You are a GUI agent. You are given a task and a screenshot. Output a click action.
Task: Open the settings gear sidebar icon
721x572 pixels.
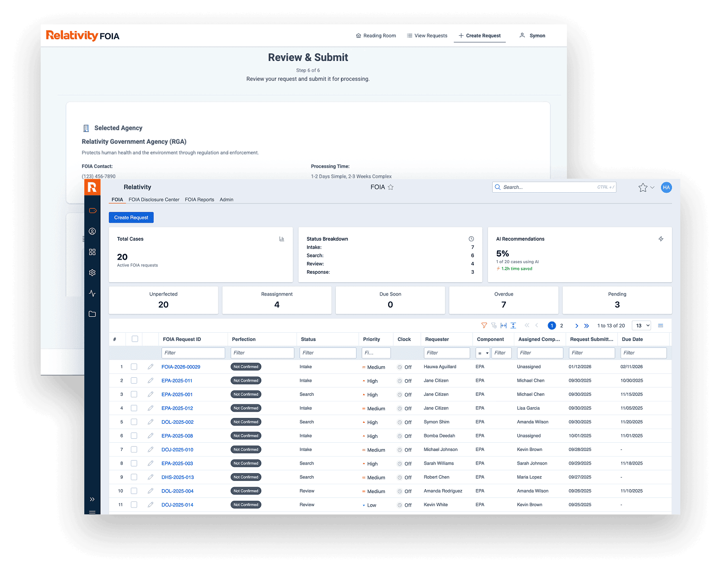(93, 273)
